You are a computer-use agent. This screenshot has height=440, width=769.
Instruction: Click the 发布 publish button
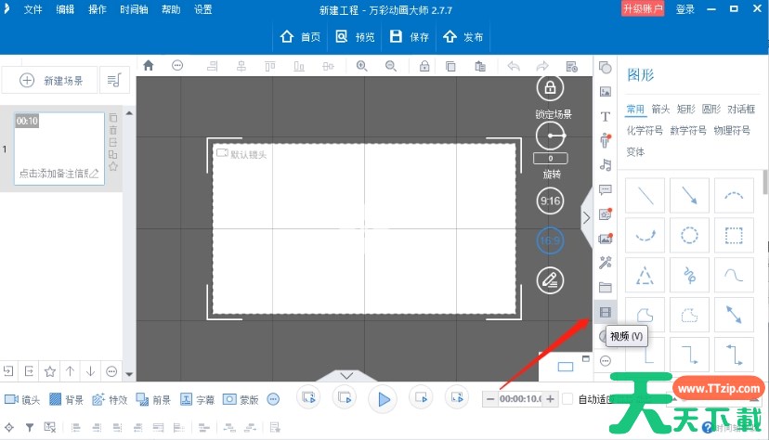point(463,37)
